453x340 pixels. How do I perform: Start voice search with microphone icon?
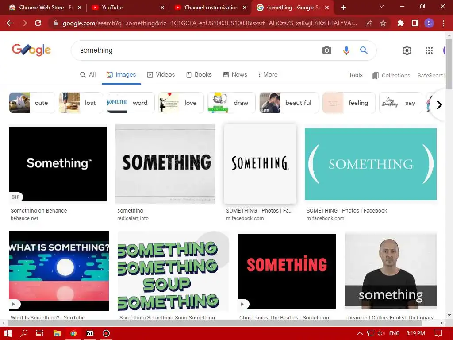coord(346,50)
